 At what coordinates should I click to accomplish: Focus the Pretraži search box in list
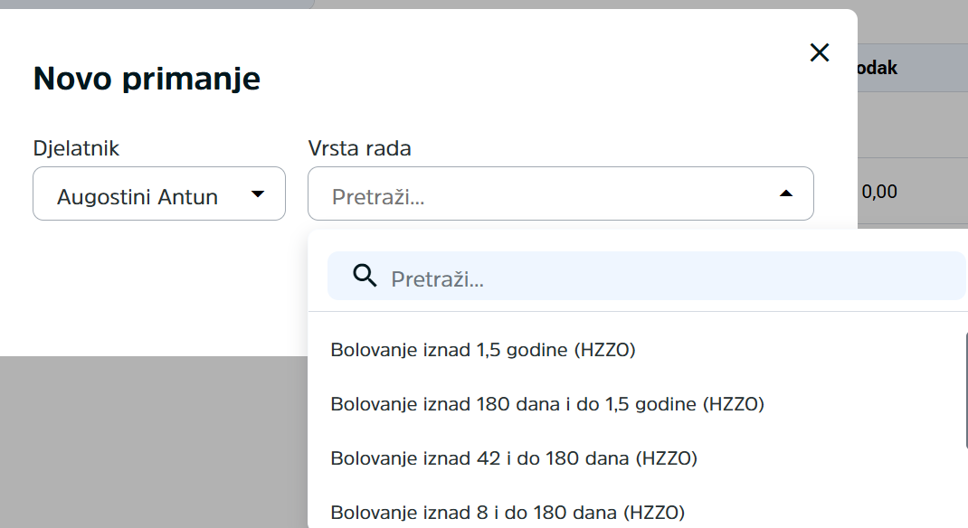(x=646, y=276)
